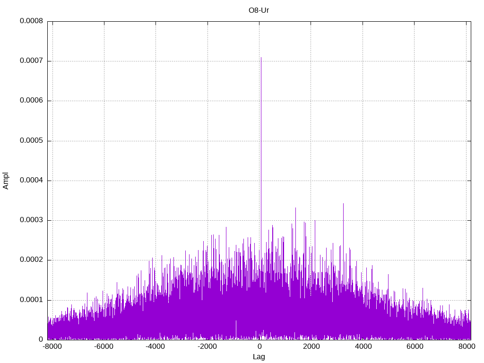Image resolution: width=484 pixels, height=363 pixels.
Task: Select the x-axis label Lag
Action: click(x=259, y=357)
